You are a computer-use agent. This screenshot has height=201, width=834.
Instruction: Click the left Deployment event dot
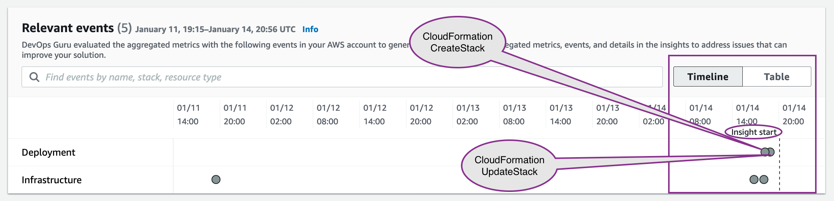pos(765,152)
